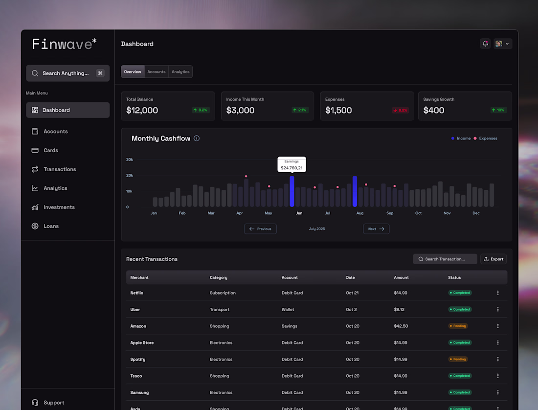
Task: Click the command shortcut key icon
Action: [x=100, y=73]
